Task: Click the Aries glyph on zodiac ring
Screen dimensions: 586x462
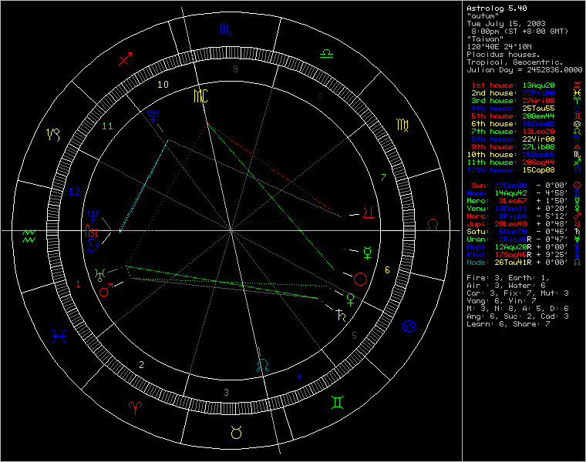Action: [x=135, y=408]
